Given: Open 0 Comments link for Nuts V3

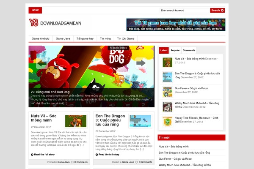Looking at the screenshot, I should 81,162.
